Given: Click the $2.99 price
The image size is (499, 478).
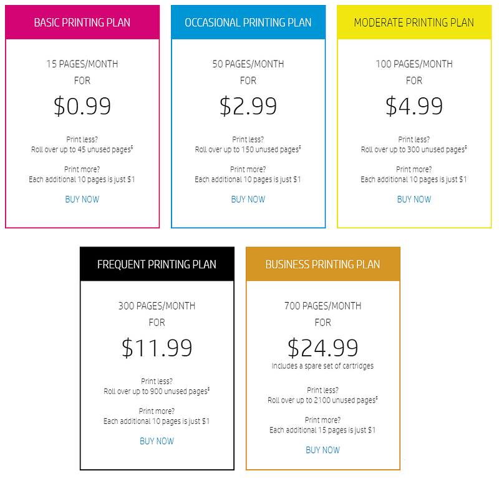Looking at the screenshot, I should pos(248,106).
